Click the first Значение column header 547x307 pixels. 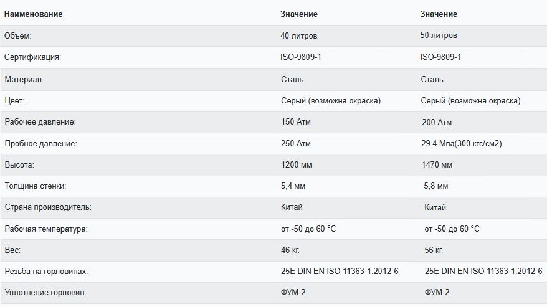pos(299,14)
